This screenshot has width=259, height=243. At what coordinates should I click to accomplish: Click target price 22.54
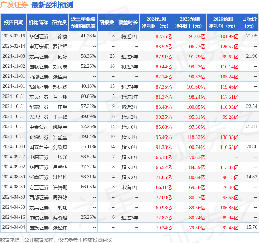click(252, 107)
